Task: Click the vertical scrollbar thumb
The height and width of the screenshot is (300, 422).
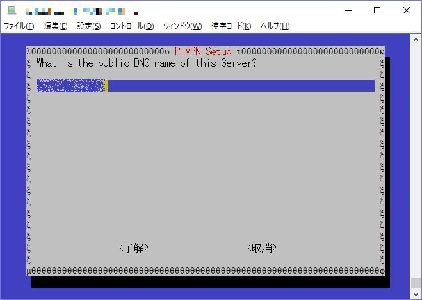Action: coord(416,283)
